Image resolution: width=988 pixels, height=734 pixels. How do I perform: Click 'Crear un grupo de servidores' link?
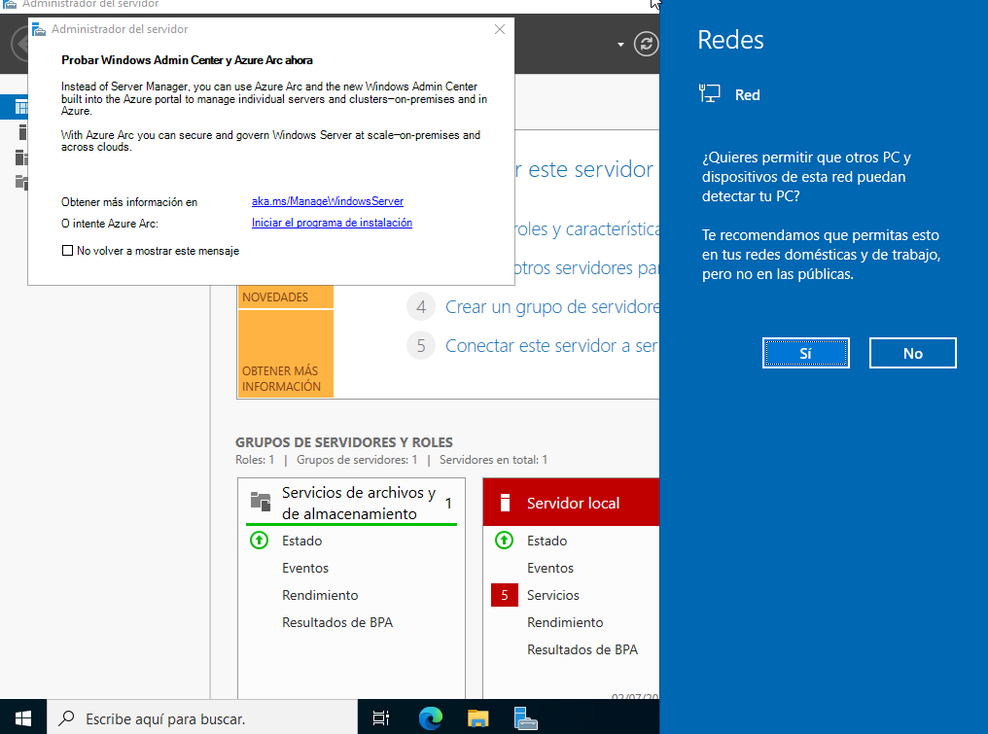552,307
